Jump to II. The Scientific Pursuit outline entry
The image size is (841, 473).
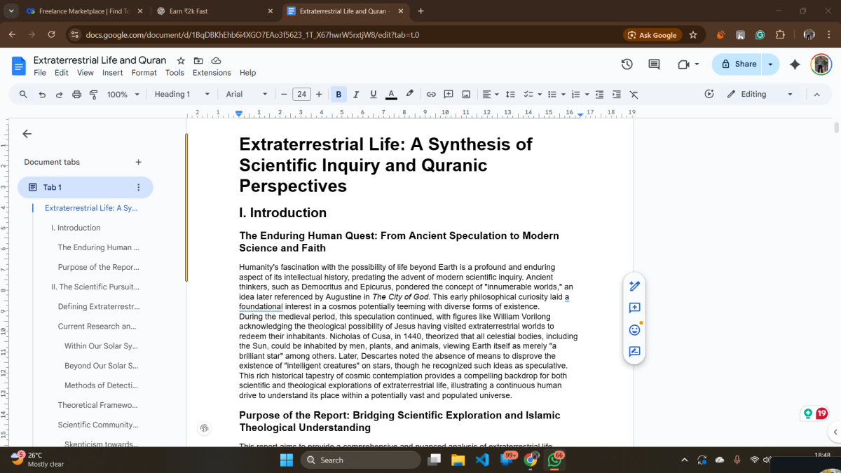click(95, 287)
